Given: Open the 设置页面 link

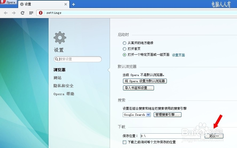Looking at the screenshot, I should pyautogui.click(x=179, y=55).
